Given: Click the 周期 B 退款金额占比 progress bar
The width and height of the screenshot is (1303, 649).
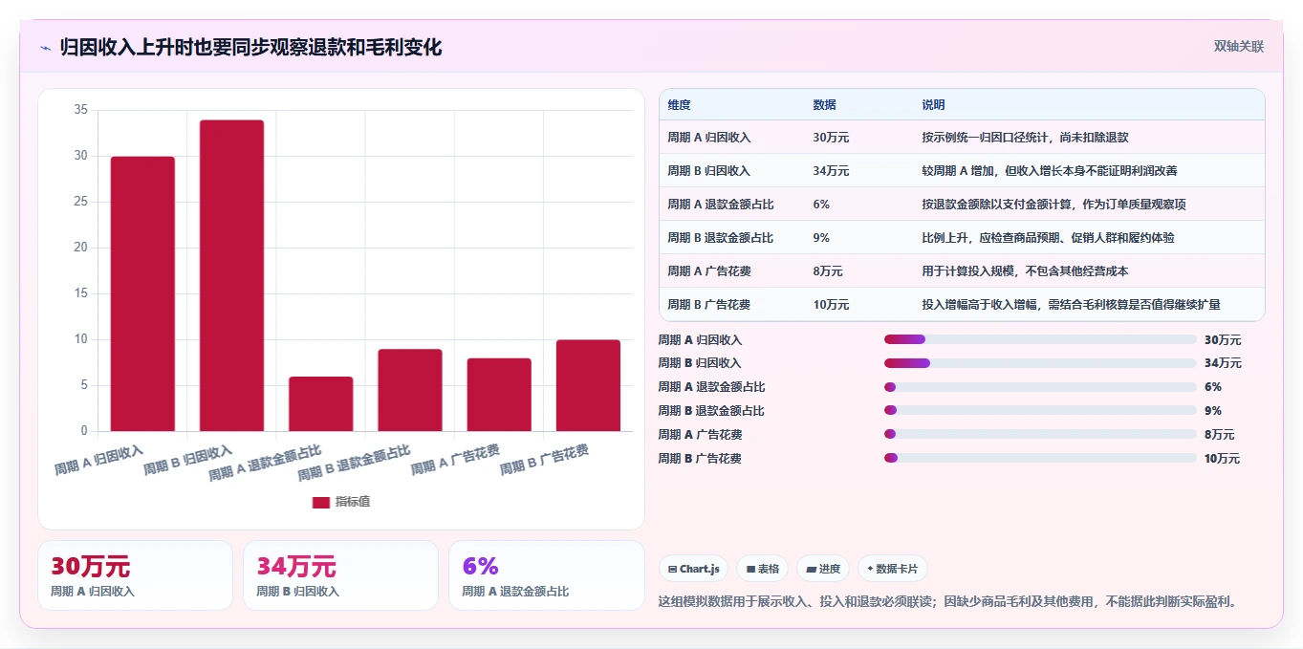Looking at the screenshot, I should click(x=1040, y=410).
